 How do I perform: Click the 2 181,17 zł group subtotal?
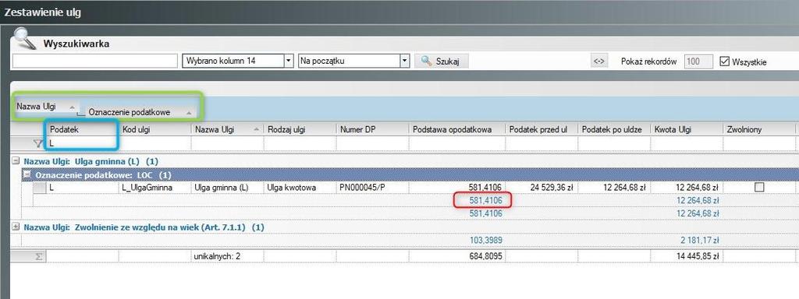click(x=700, y=240)
